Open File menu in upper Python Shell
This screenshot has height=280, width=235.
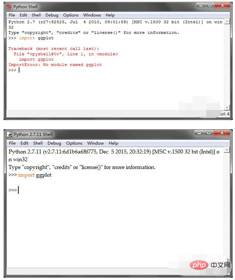(x=12, y=15)
